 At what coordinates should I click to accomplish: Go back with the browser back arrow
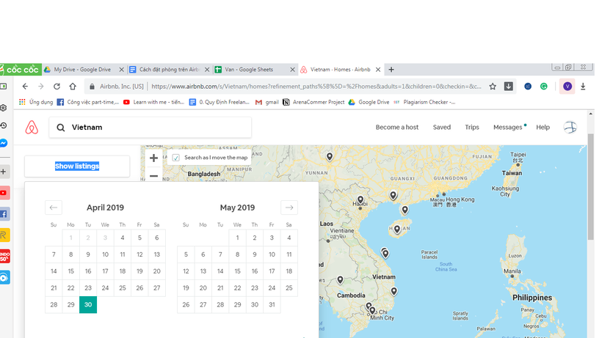coord(25,87)
